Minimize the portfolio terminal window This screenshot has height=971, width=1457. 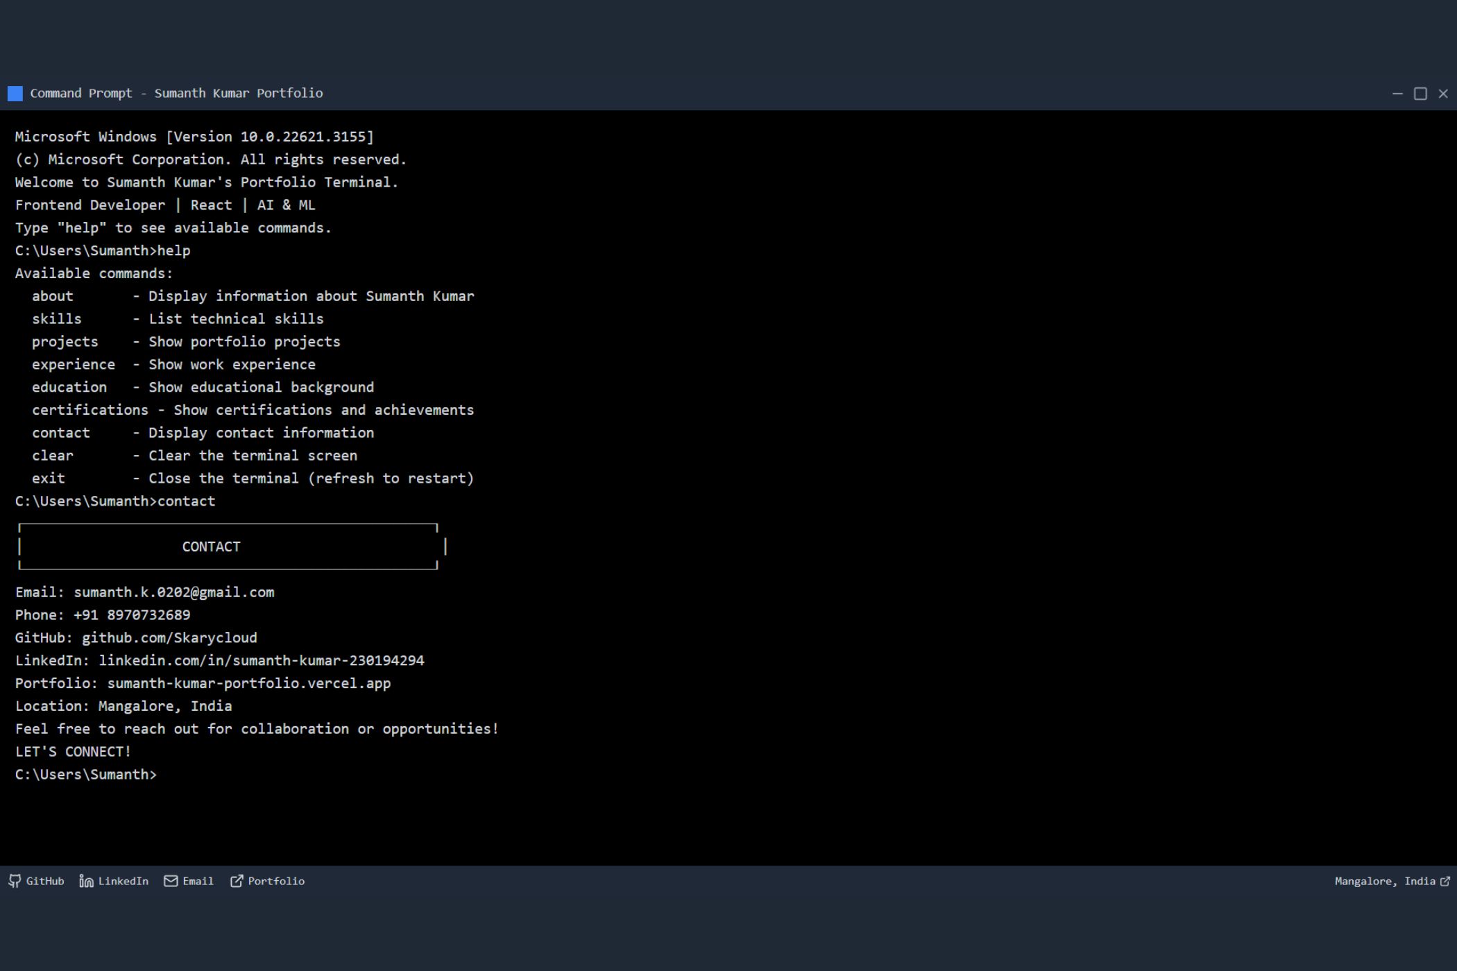click(x=1397, y=94)
